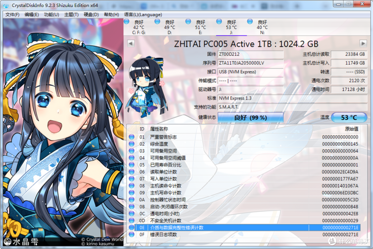Click the serial number field ZTA11T0JA2050000LV
The image size is (373, 249).
[x=251, y=63]
